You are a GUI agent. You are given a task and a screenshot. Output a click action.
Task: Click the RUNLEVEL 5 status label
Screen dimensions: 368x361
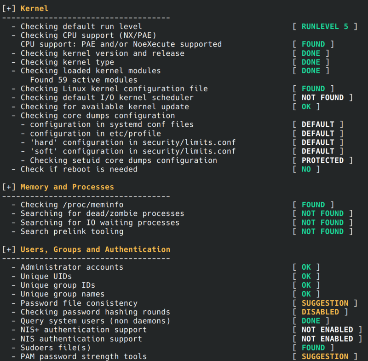click(x=325, y=26)
